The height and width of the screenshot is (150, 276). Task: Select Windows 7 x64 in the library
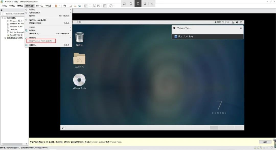pos(16,26)
